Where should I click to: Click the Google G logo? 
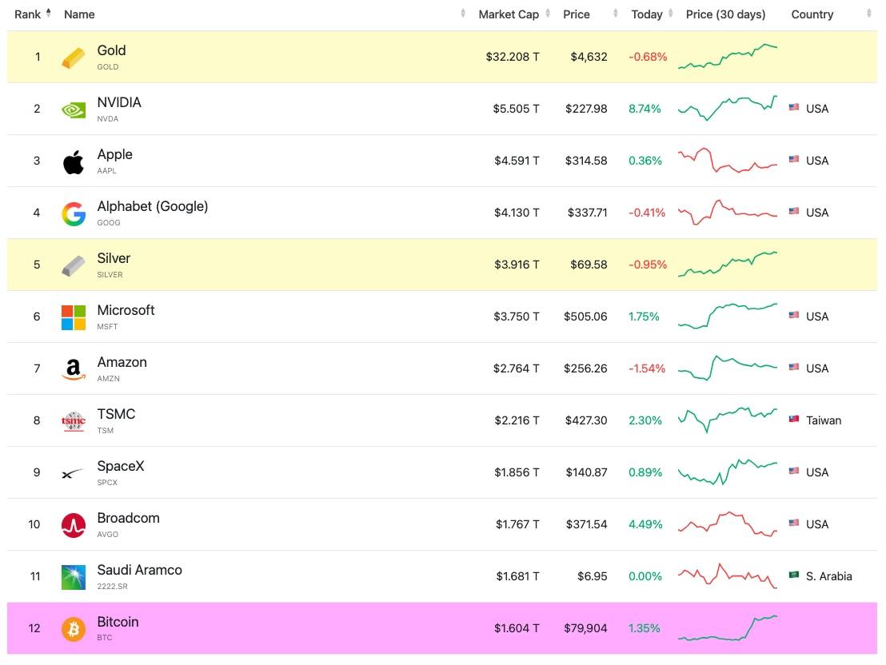tap(74, 213)
